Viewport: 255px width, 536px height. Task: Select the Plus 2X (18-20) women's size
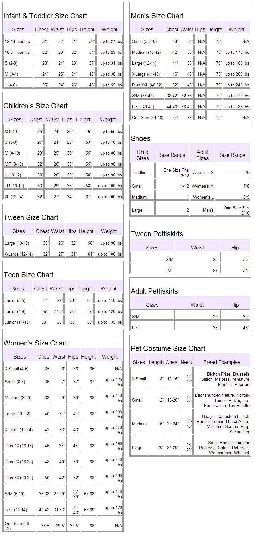(19, 462)
